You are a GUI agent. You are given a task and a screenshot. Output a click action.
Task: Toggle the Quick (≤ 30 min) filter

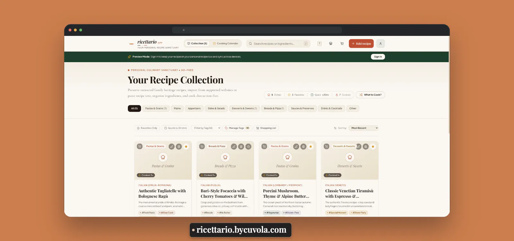tap(175, 128)
